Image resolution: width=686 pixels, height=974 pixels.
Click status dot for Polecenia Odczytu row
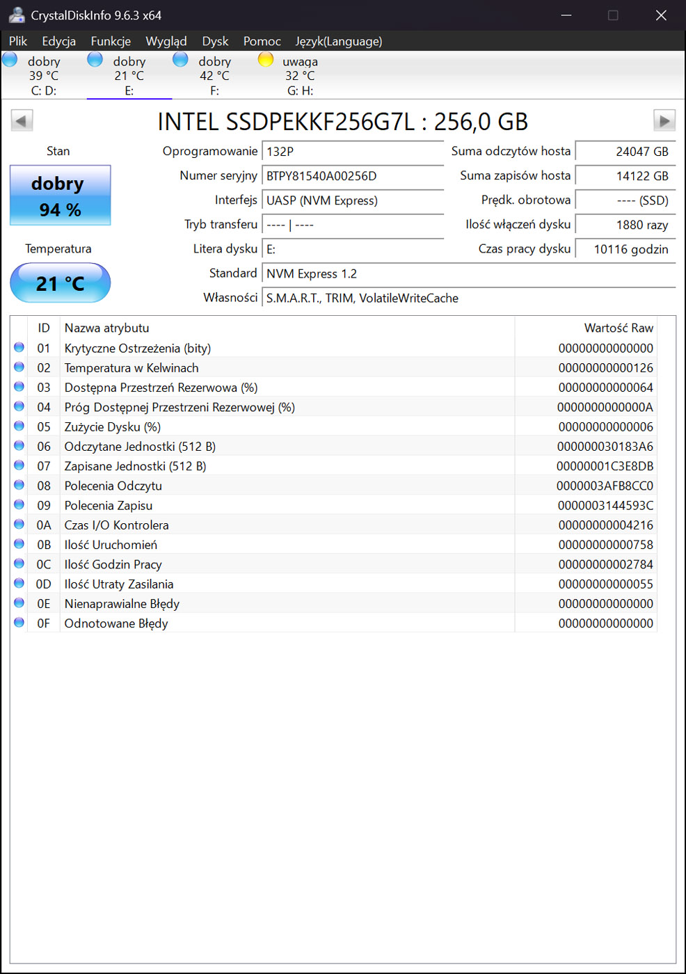[x=19, y=485]
